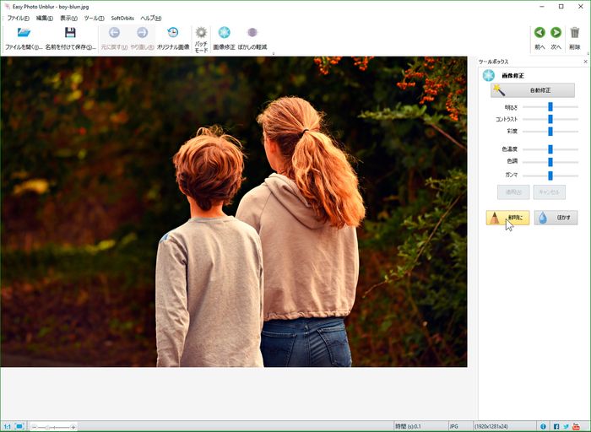
Task: Go to next image with 次へ
Action: coord(556,33)
